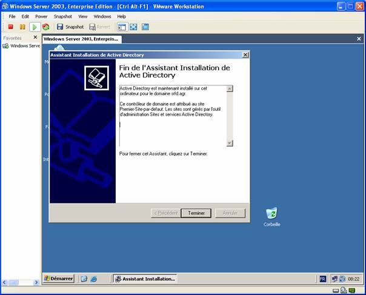Click the Annuler button

pyautogui.click(x=230, y=213)
